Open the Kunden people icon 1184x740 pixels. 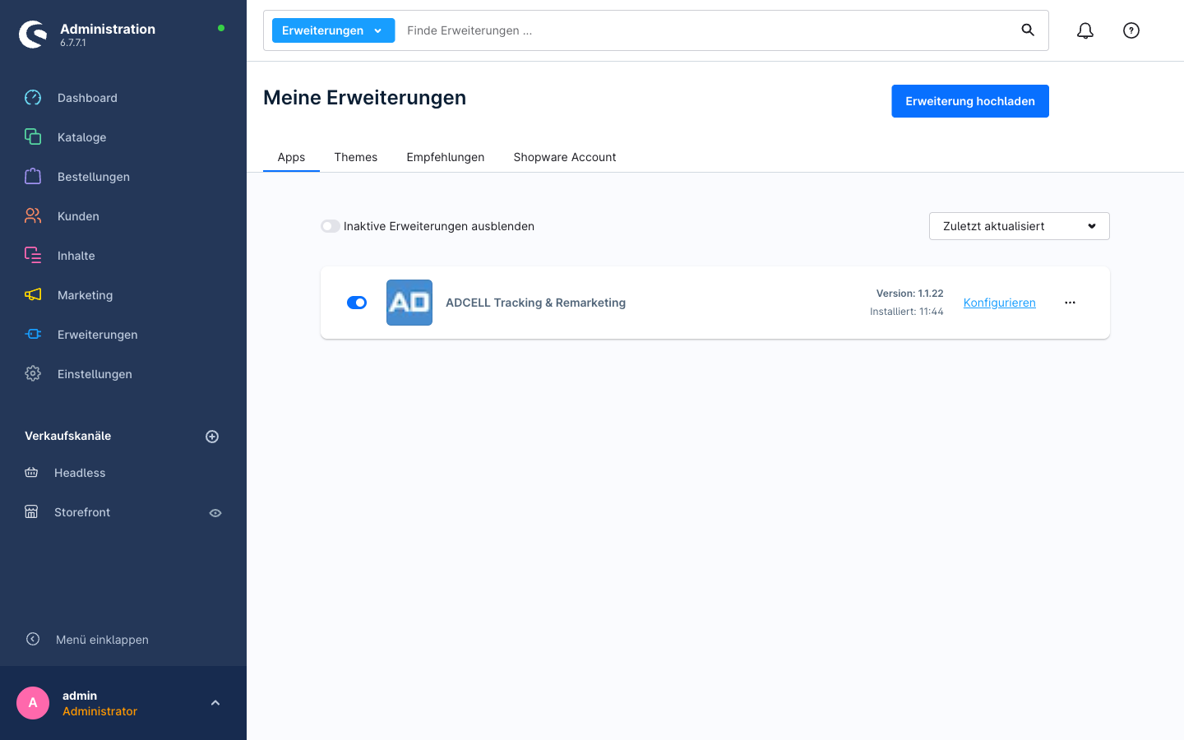(x=33, y=216)
